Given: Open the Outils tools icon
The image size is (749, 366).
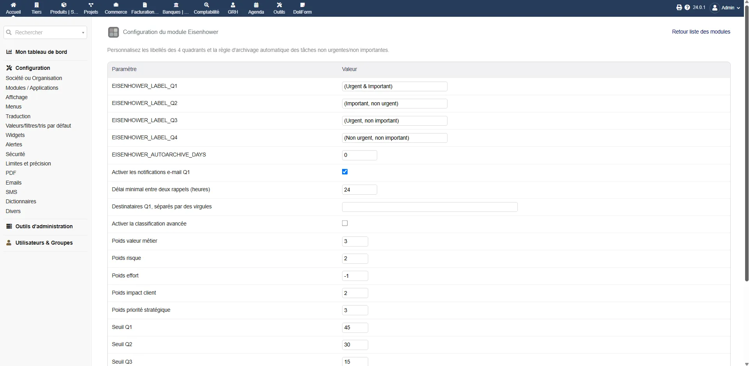Looking at the screenshot, I should tap(279, 5).
